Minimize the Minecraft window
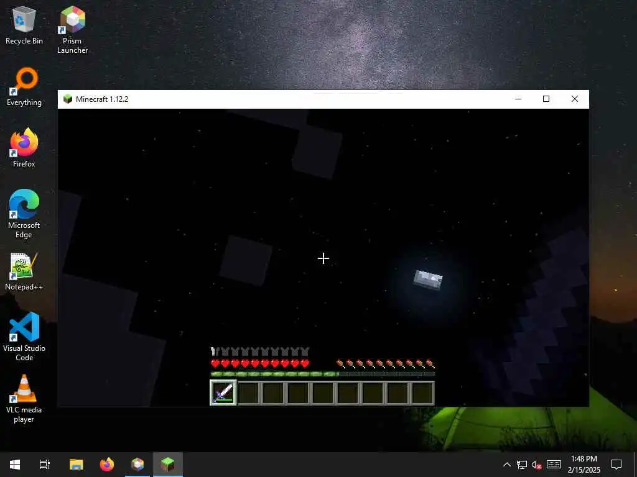Screen dimensions: 637x477 pos(518,99)
